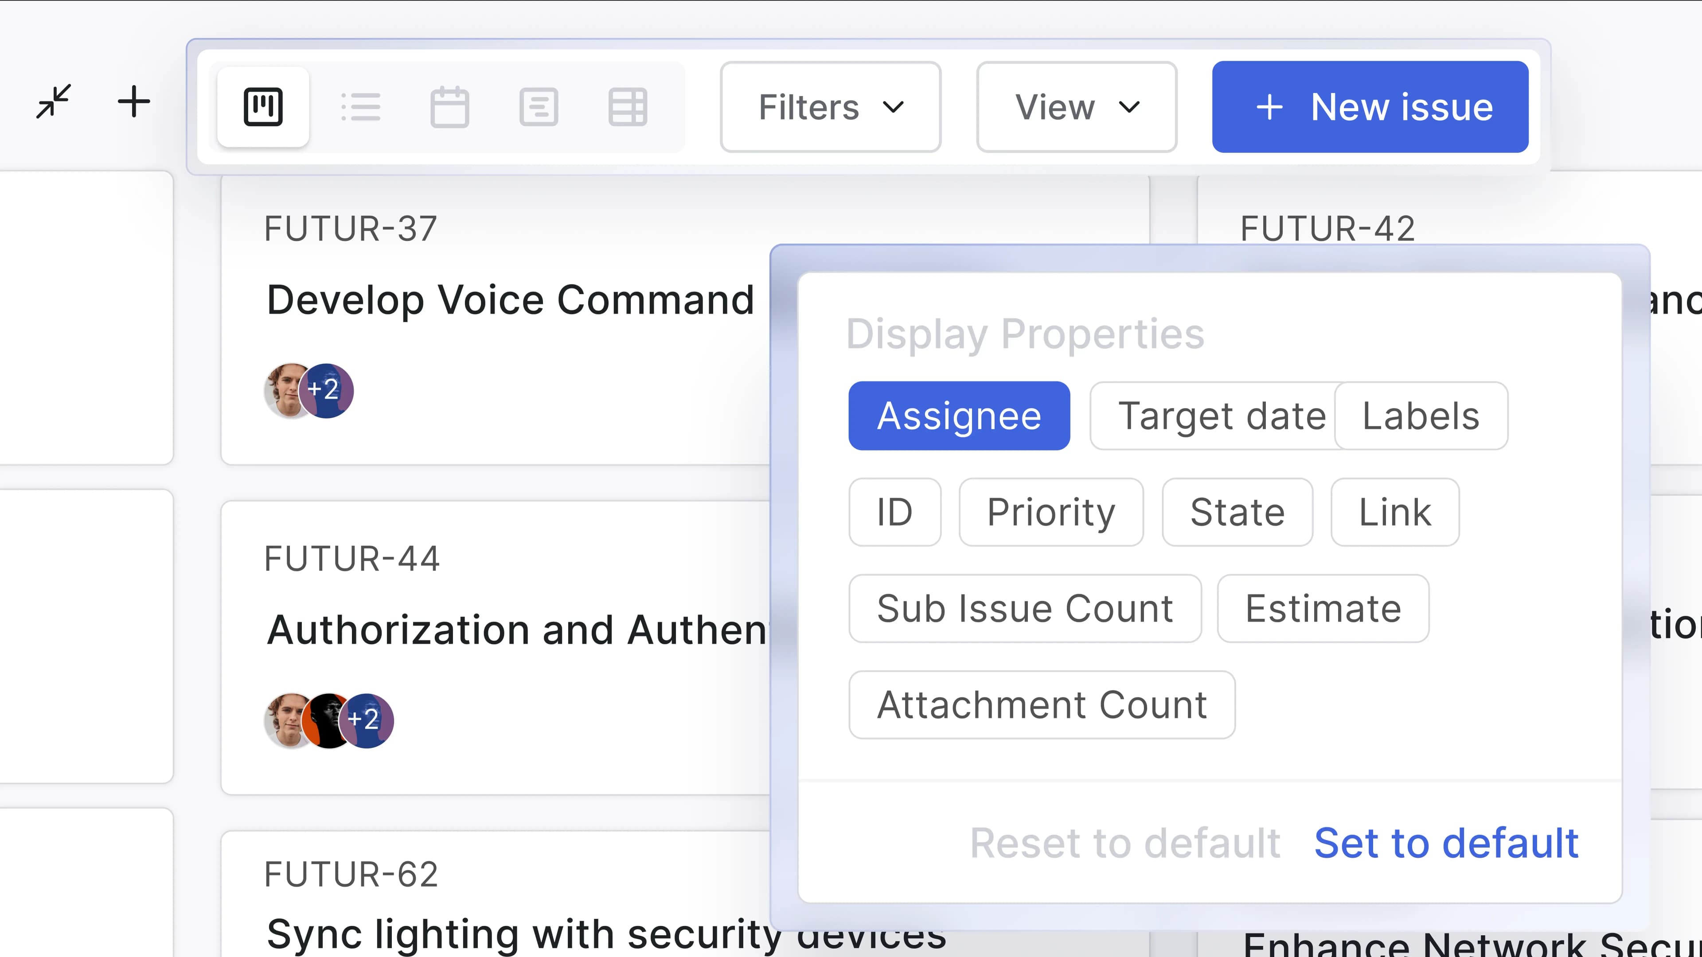The image size is (1702, 957).
Task: Open the View dropdown
Action: [1076, 107]
